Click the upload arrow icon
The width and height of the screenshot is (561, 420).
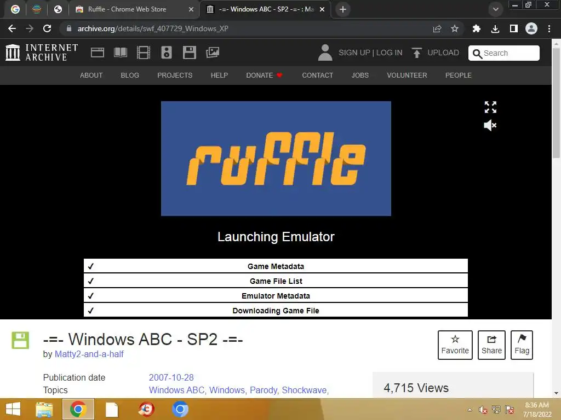tap(416, 52)
